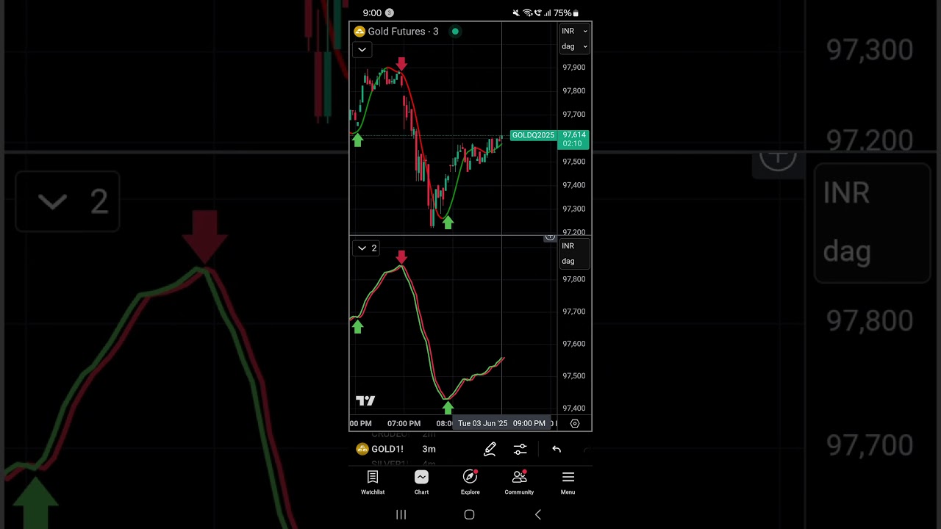Tap Android recent apps button
Viewport: 941px width, 529px height.
(401, 514)
